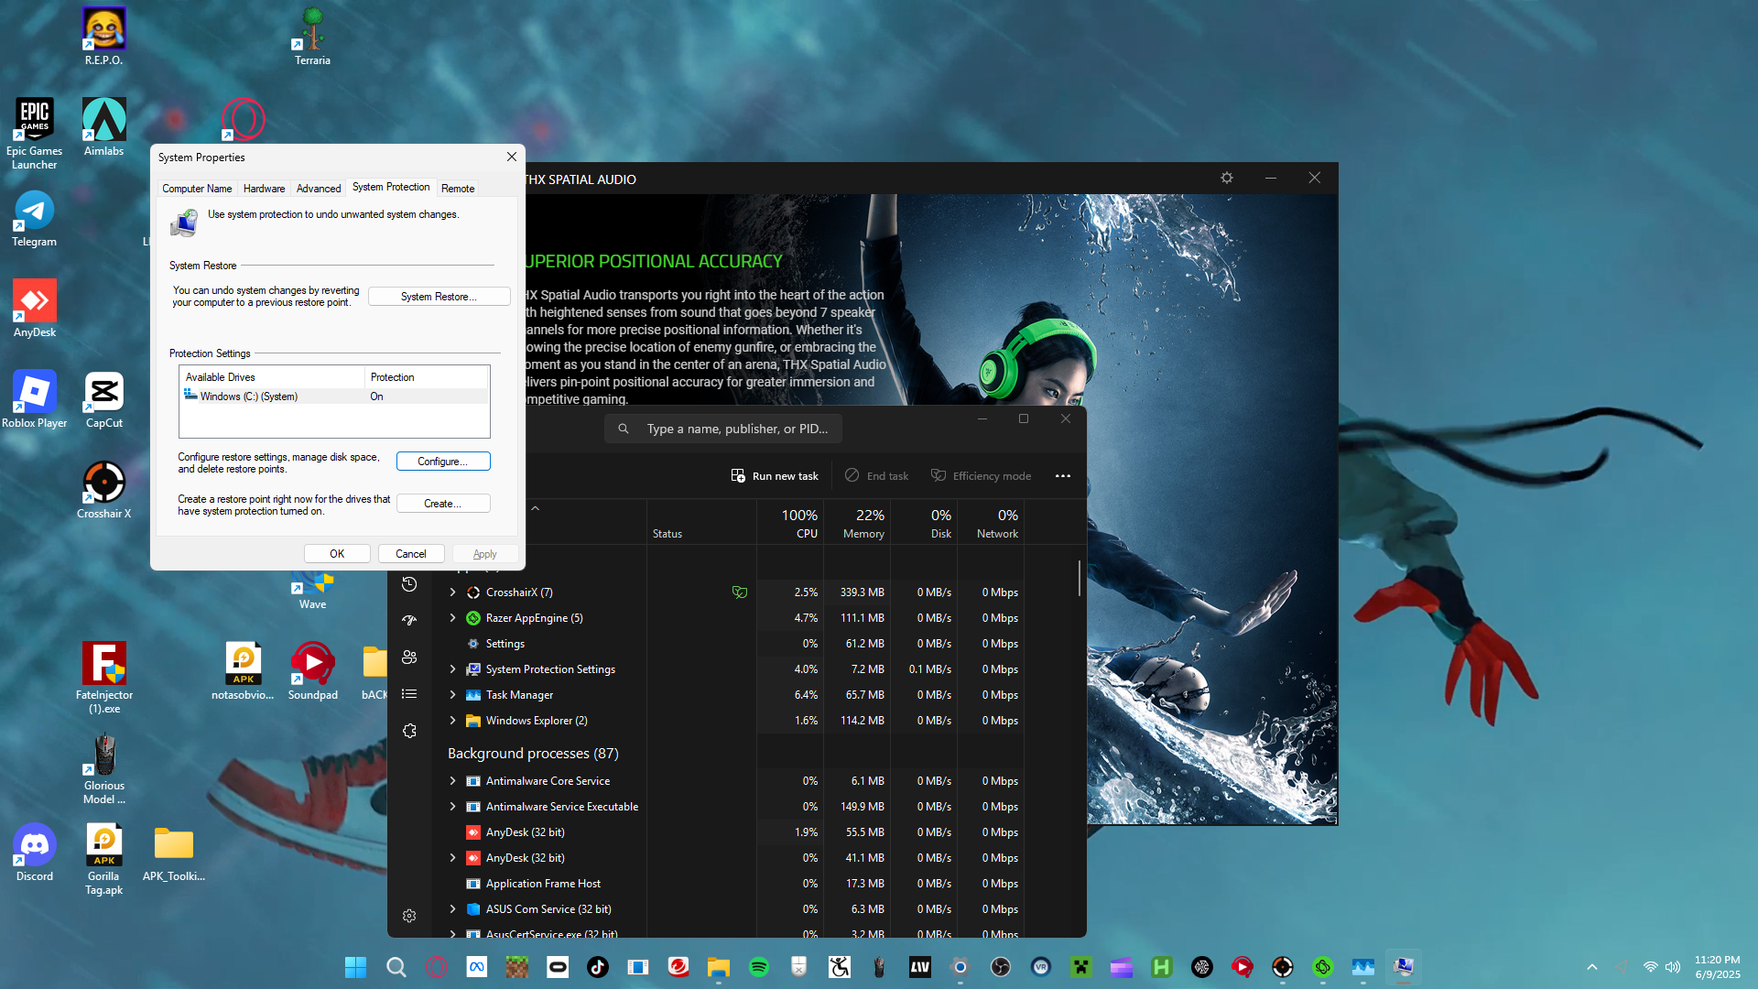Viewport: 1758px width, 989px height.
Task: Open Startup apps sidebar icon in Task Manager
Action: pyautogui.click(x=409, y=621)
